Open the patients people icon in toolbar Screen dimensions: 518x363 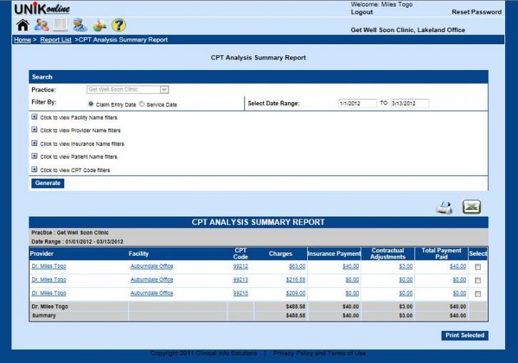pyautogui.click(x=41, y=25)
